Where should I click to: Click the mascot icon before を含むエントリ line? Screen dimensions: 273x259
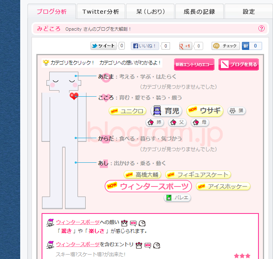point(50,245)
